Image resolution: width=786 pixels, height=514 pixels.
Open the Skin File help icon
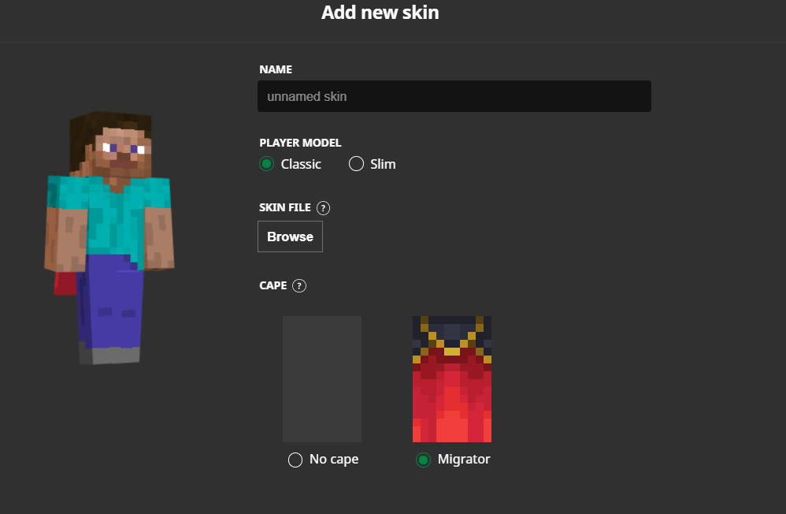(324, 208)
